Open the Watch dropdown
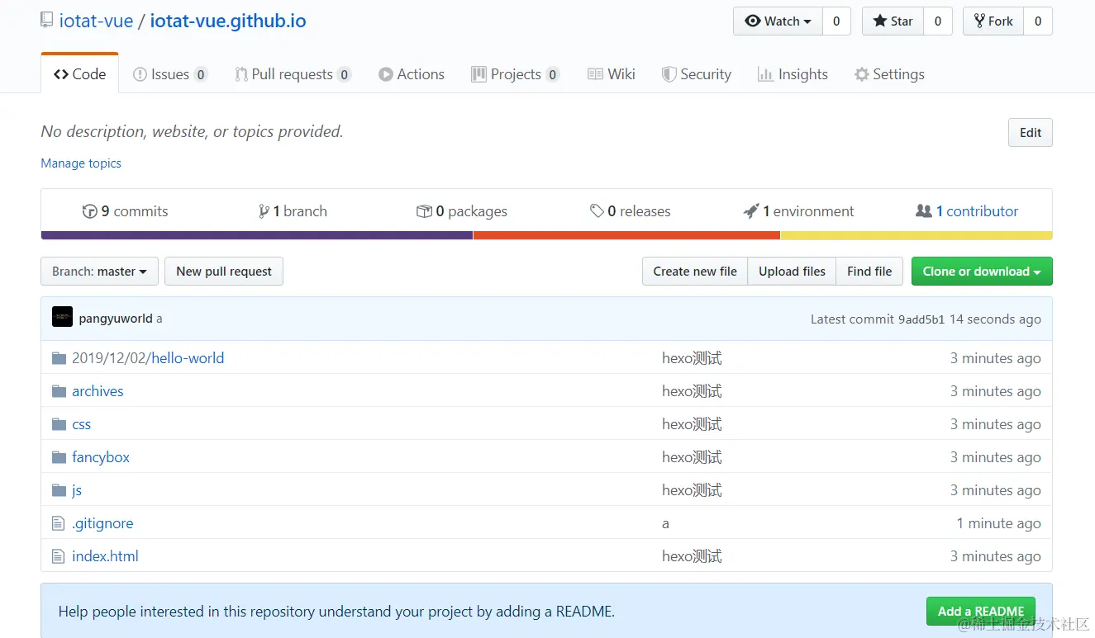1095x638 pixels. point(778,21)
